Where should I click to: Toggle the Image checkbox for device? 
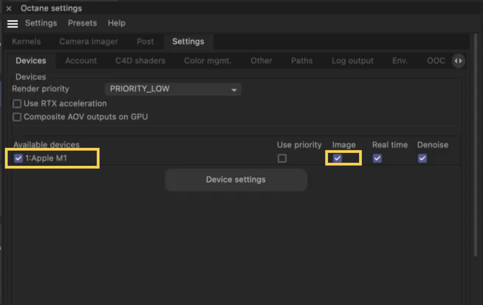coord(337,158)
